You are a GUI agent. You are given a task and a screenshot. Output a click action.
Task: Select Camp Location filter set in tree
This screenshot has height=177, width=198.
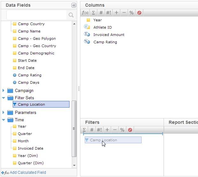click(41, 104)
